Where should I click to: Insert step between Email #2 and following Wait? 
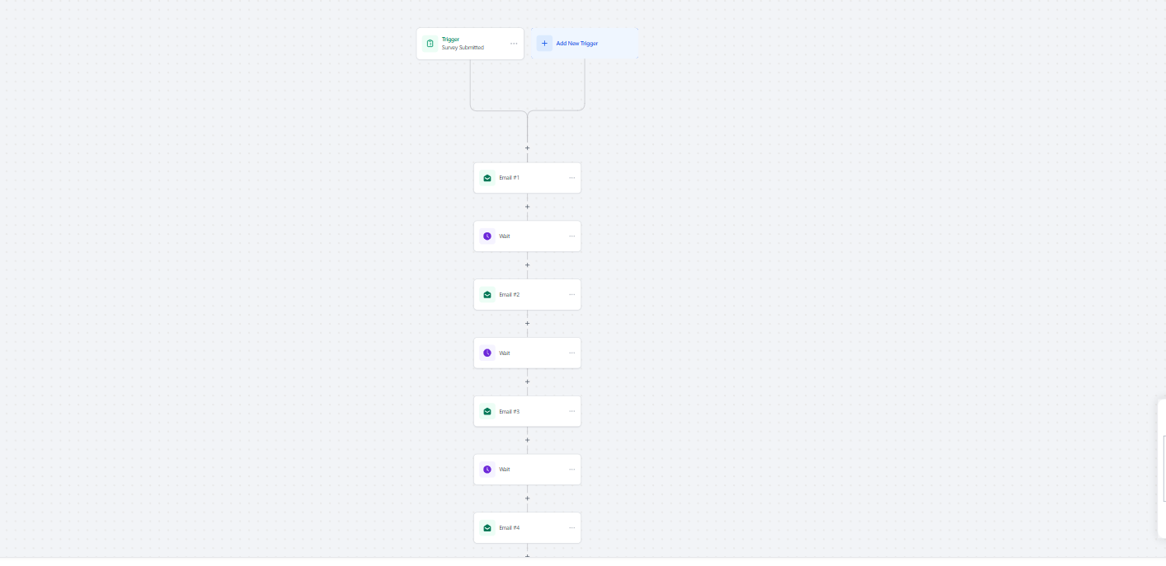pyautogui.click(x=528, y=324)
